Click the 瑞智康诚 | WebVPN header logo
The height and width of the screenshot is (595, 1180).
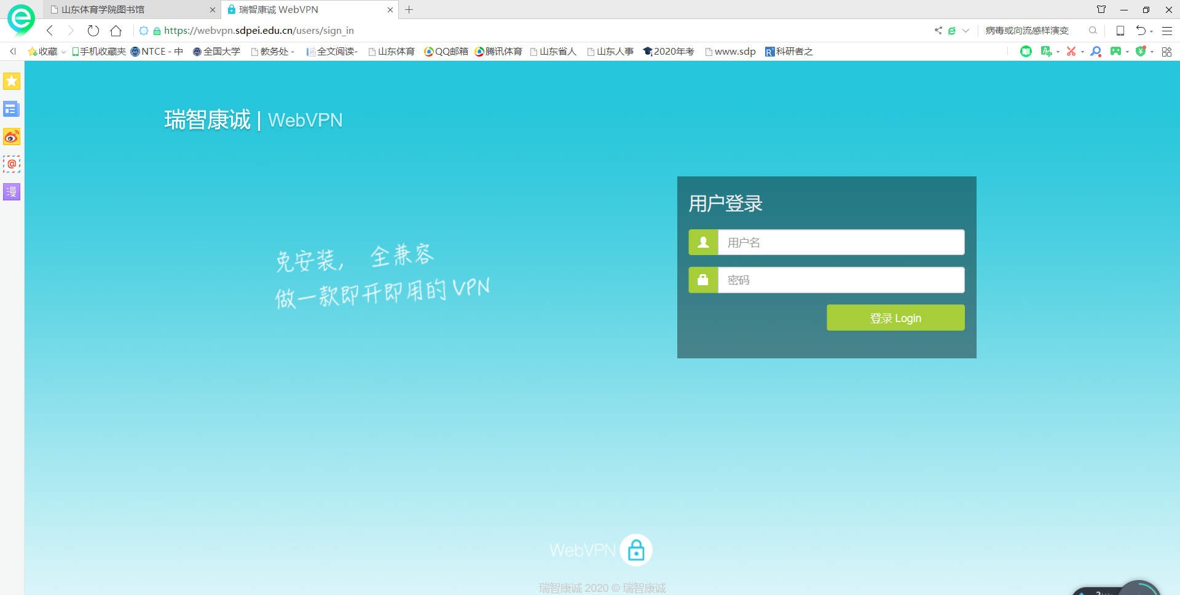coord(253,120)
